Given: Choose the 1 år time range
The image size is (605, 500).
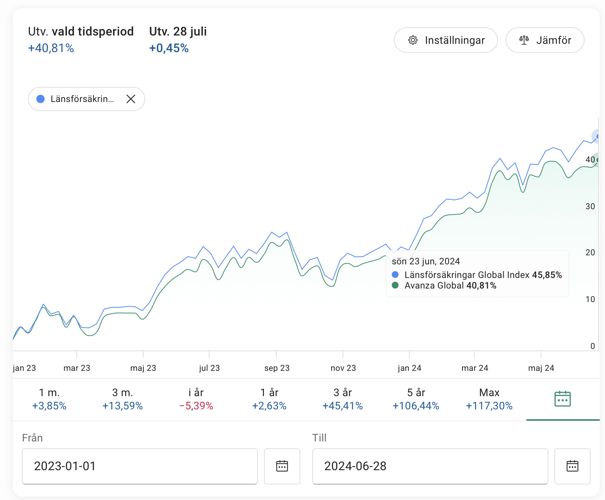Looking at the screenshot, I should click(269, 399).
